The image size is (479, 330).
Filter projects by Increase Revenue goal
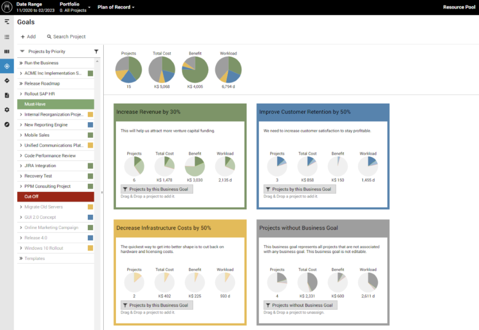click(x=156, y=189)
